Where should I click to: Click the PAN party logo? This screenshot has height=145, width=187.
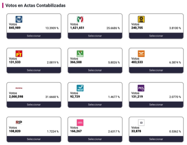(19, 19)
